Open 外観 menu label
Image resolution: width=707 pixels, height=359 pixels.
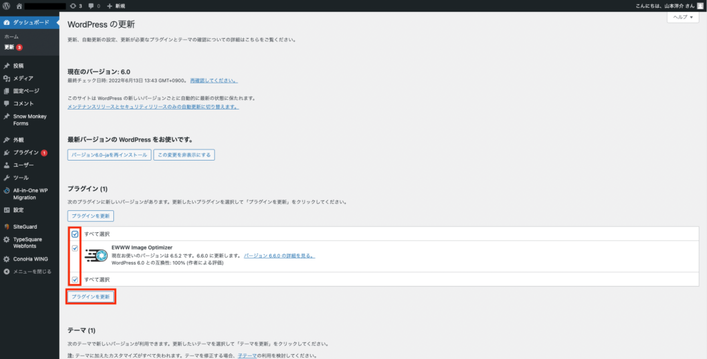point(19,140)
